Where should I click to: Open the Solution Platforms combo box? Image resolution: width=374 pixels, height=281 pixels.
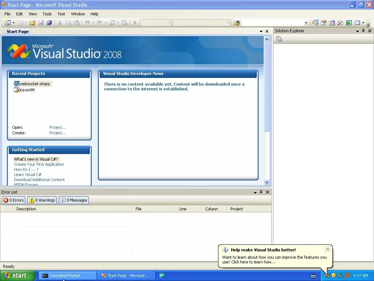click(202, 23)
